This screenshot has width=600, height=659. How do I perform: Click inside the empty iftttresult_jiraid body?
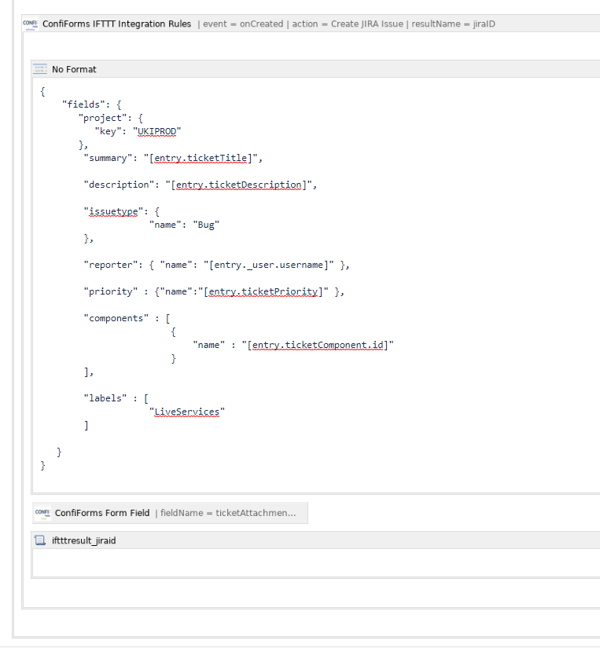[315, 563]
